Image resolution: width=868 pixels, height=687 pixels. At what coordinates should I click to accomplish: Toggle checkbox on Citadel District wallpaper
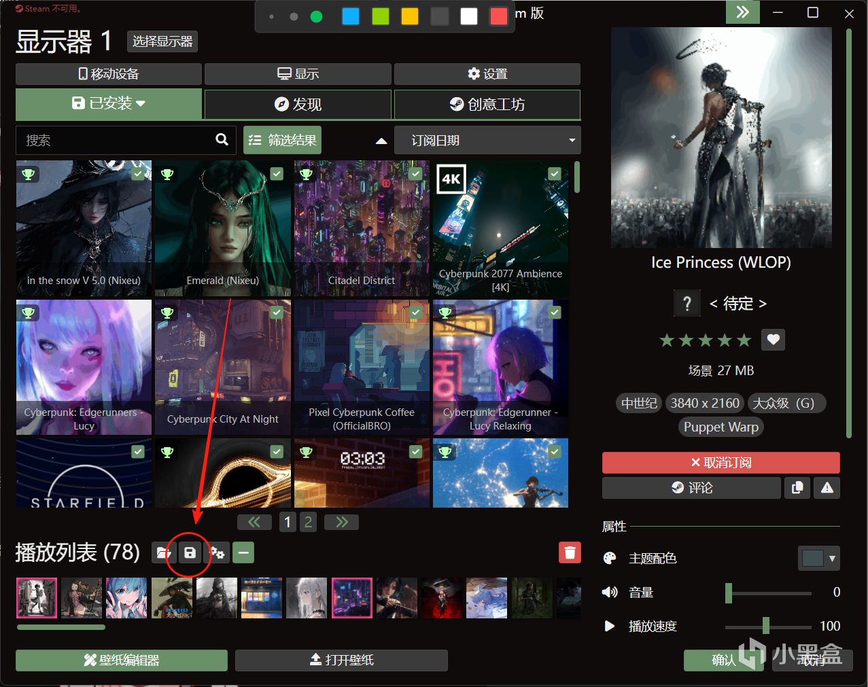416,174
